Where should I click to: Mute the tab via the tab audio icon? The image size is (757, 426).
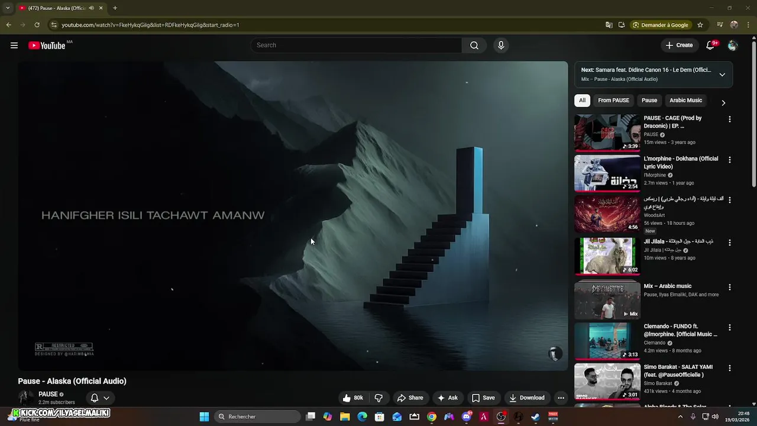pos(91,8)
